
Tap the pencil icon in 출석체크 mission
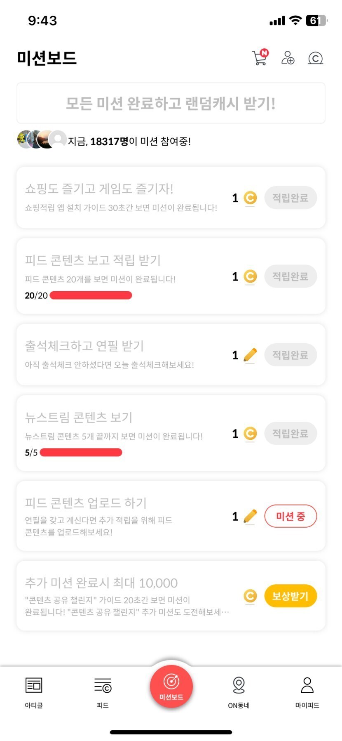click(250, 355)
